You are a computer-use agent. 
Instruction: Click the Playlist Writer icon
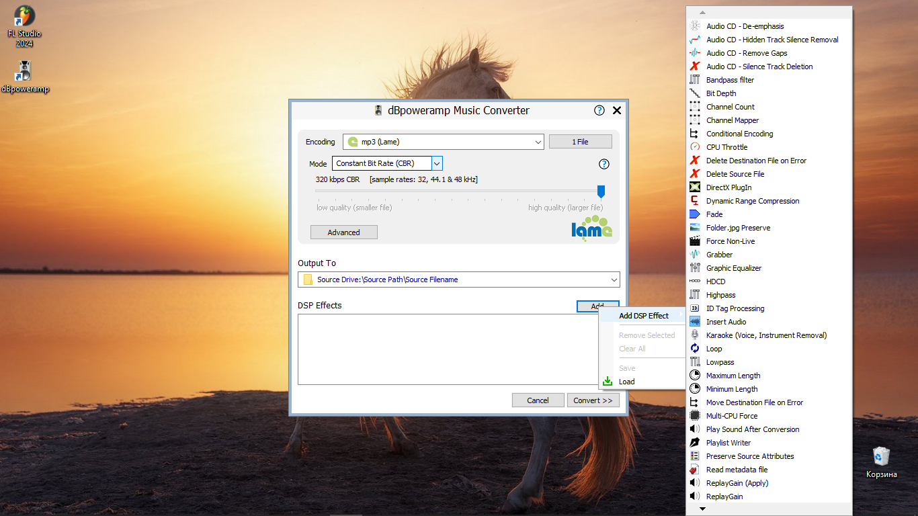pyautogui.click(x=695, y=443)
